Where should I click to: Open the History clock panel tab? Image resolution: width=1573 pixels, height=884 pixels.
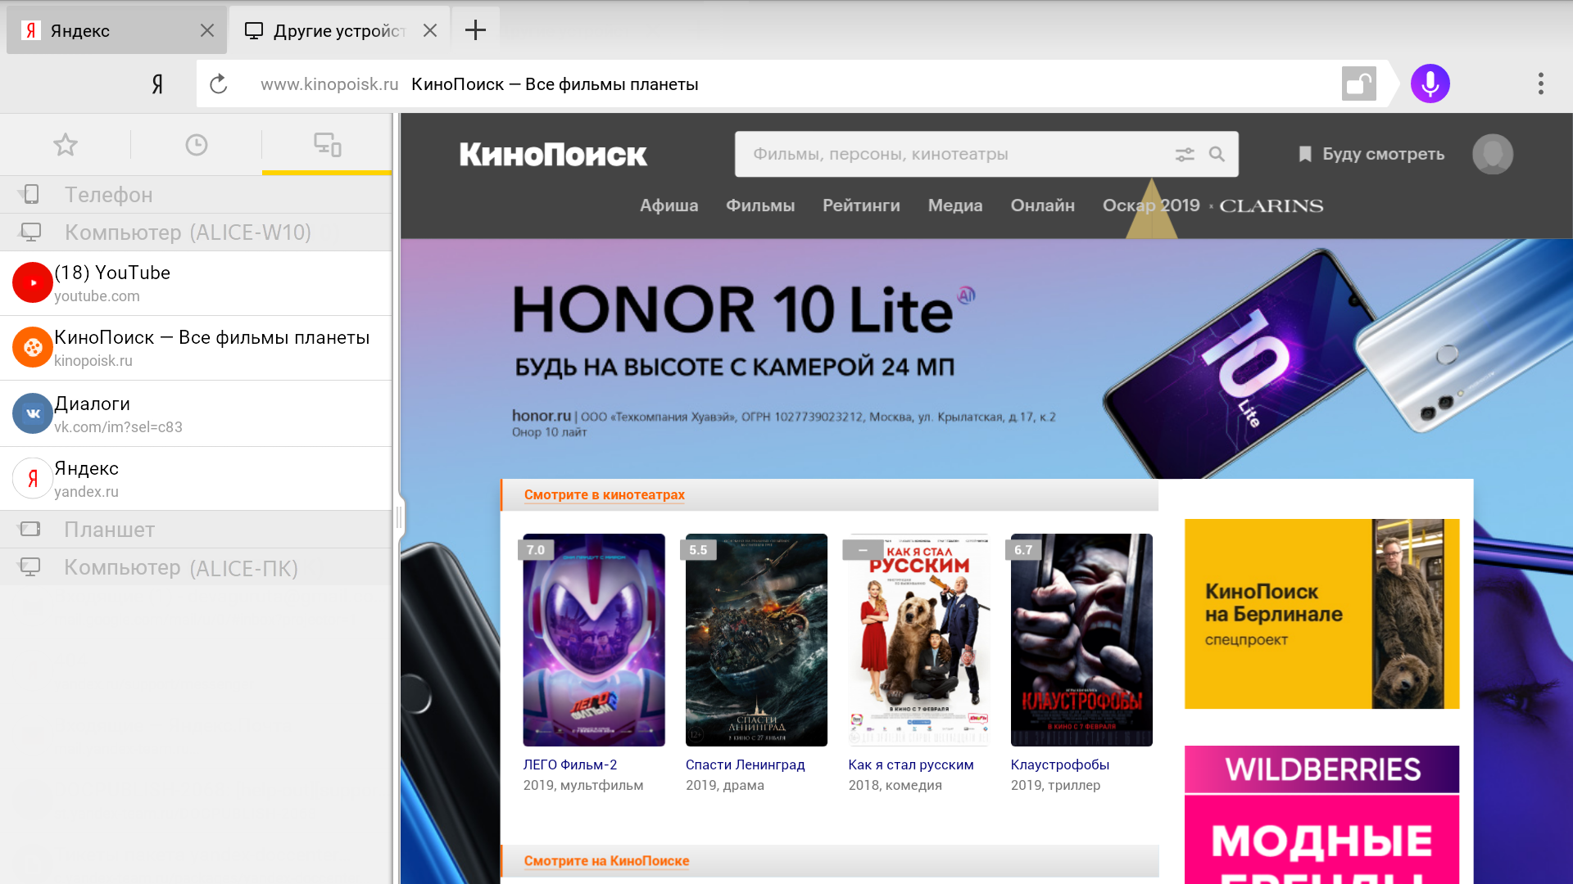(197, 145)
